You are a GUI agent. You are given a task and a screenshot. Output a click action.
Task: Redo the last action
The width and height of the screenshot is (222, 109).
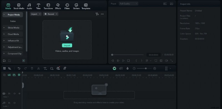tap(25, 68)
